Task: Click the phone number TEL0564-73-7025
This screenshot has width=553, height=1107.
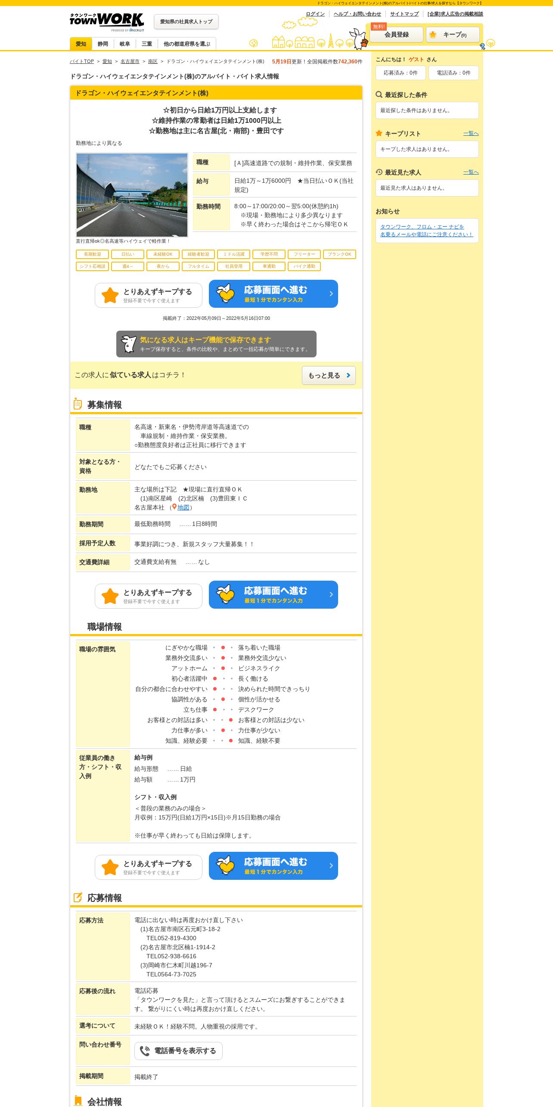Action: coord(171,974)
